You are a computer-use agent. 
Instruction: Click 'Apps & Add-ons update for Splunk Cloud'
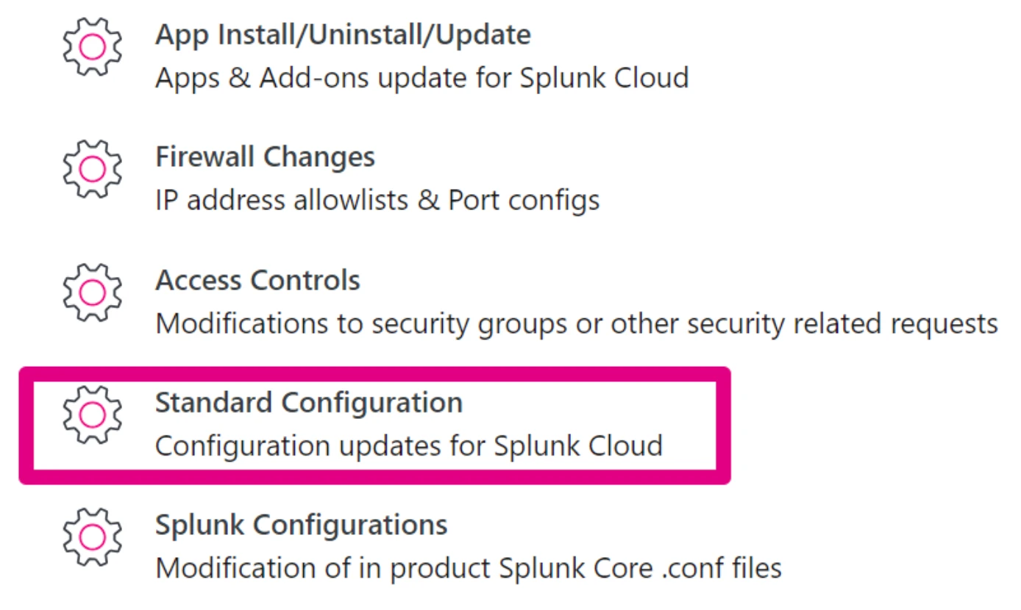421,77
